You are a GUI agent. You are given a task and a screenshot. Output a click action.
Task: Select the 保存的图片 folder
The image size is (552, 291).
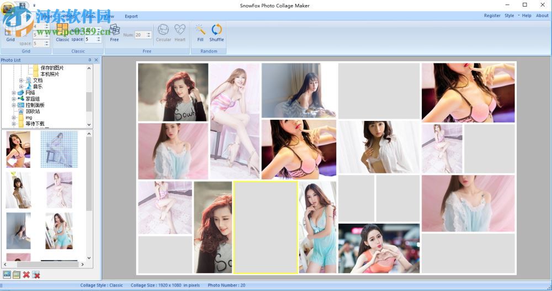52,67
